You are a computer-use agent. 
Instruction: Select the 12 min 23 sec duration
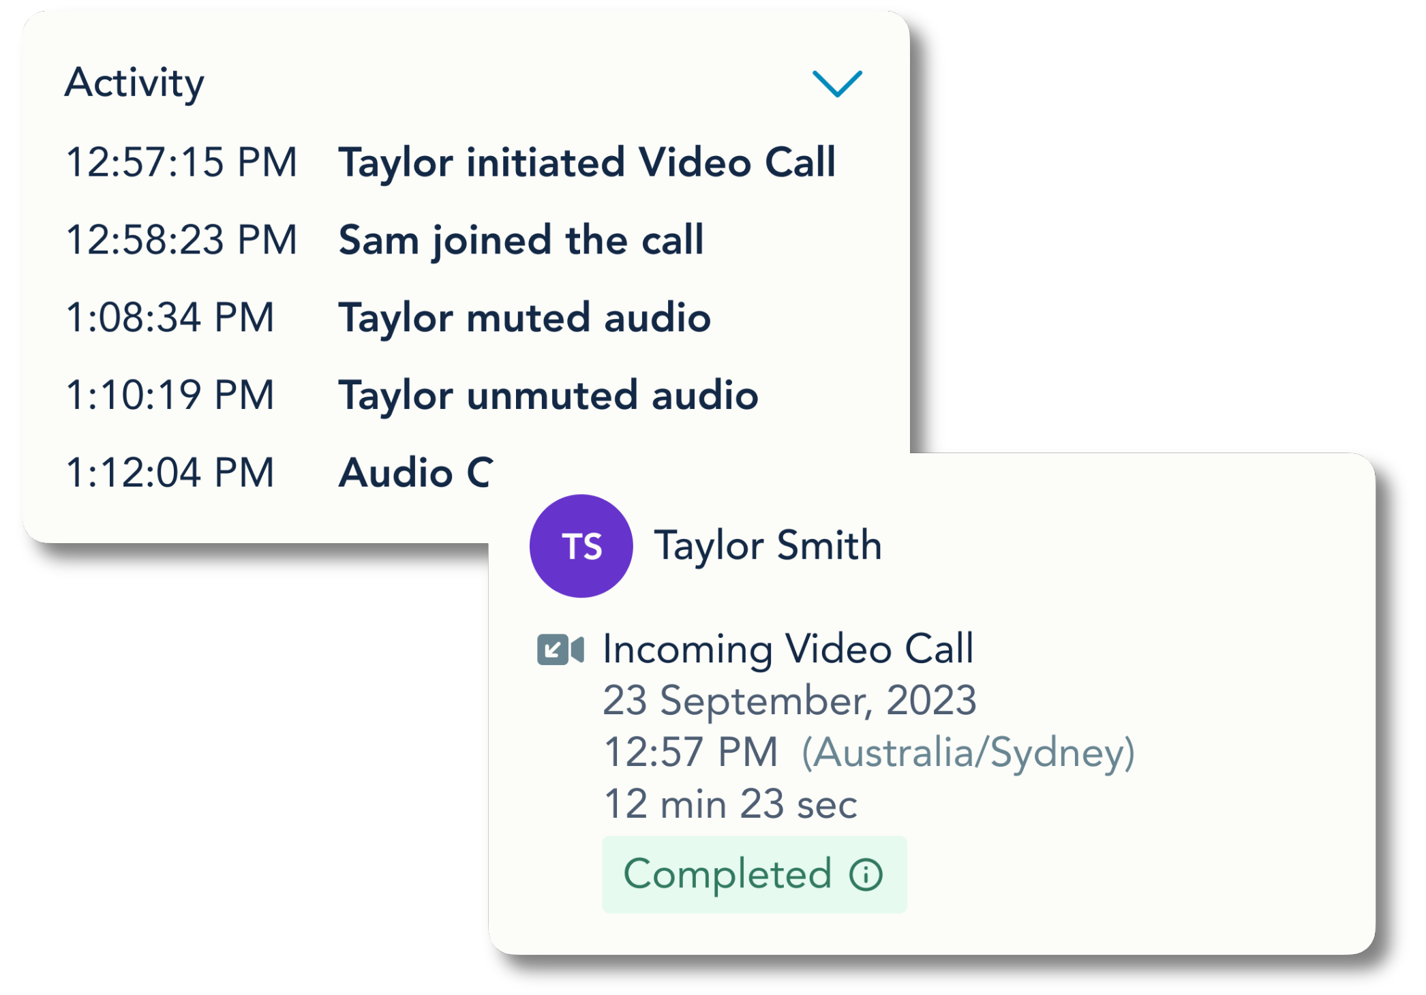[x=731, y=805]
